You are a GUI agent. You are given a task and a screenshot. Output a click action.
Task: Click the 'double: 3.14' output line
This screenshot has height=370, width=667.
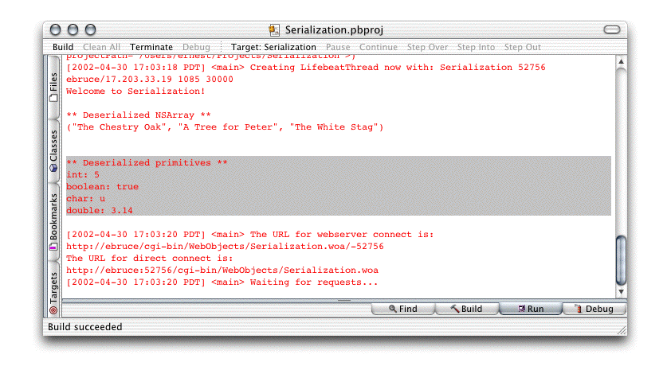click(99, 210)
